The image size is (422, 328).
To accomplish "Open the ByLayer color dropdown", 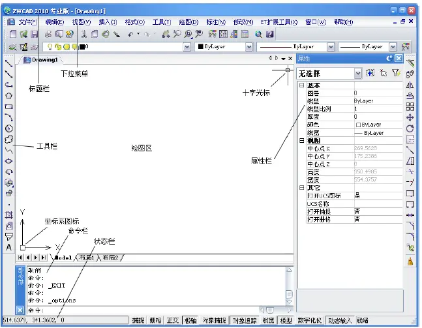I will (249, 47).
